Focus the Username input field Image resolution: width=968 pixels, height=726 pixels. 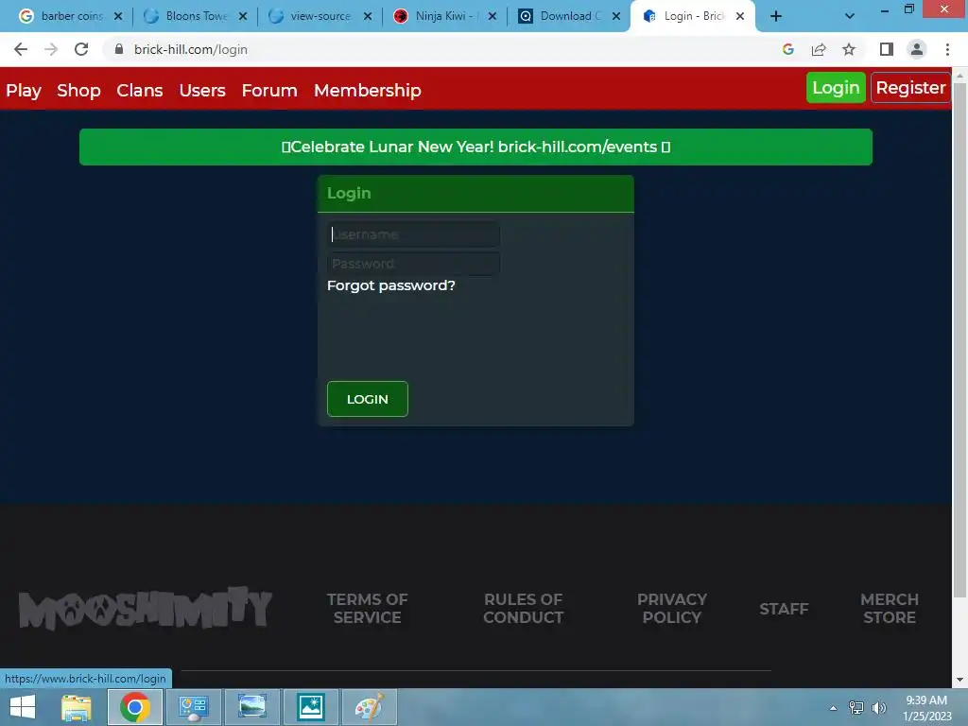point(413,234)
